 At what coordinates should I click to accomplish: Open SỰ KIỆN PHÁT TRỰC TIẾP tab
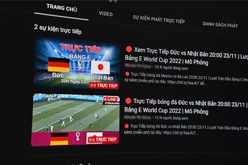159,19
